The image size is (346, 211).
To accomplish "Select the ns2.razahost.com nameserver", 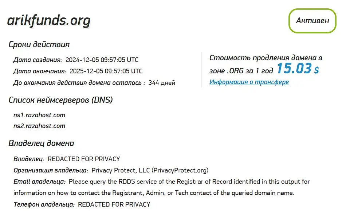I will (x=39, y=126).
